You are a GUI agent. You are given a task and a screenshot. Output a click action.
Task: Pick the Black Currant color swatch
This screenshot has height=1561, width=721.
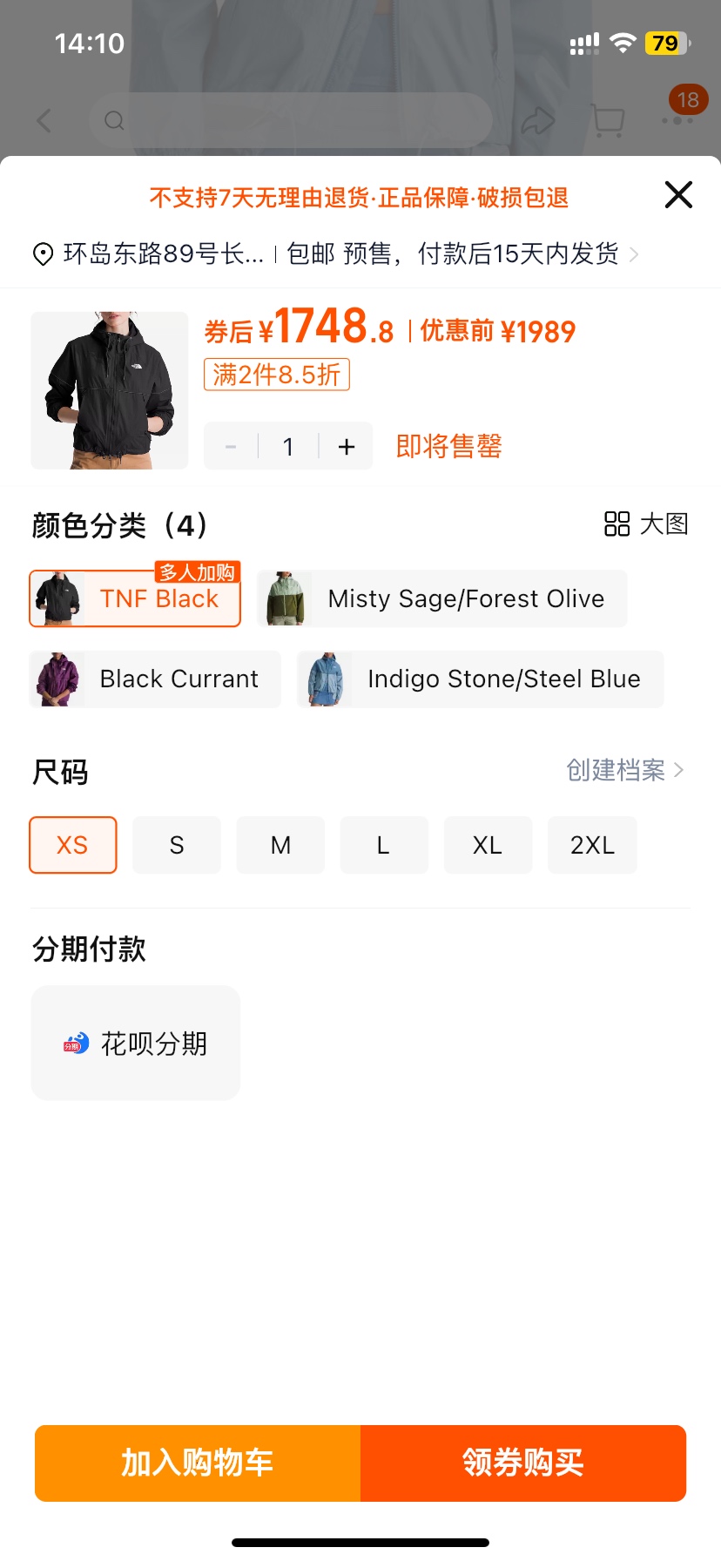(155, 679)
